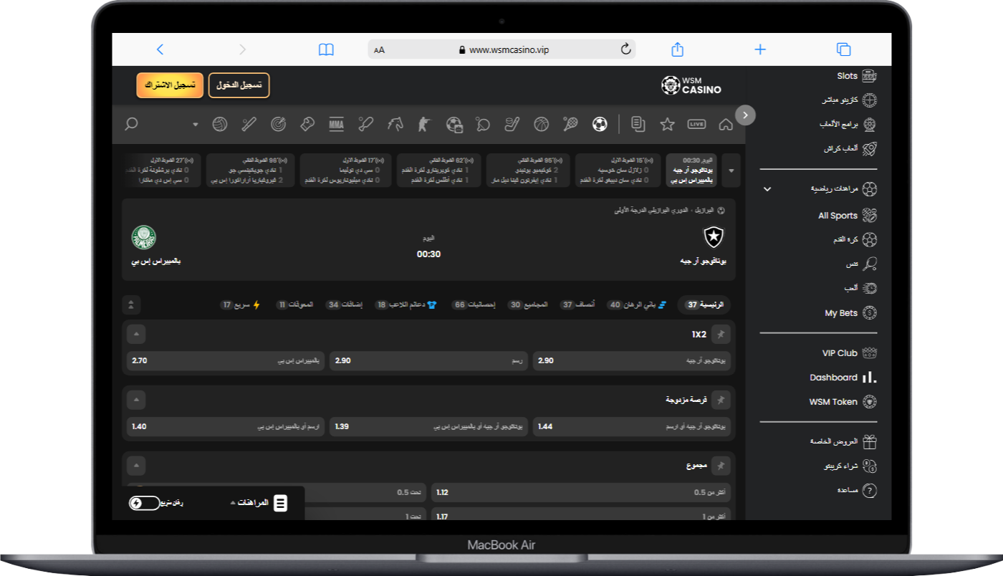Go to the sportsbook home icon
Screen dimensions: 1003x576
click(x=726, y=124)
